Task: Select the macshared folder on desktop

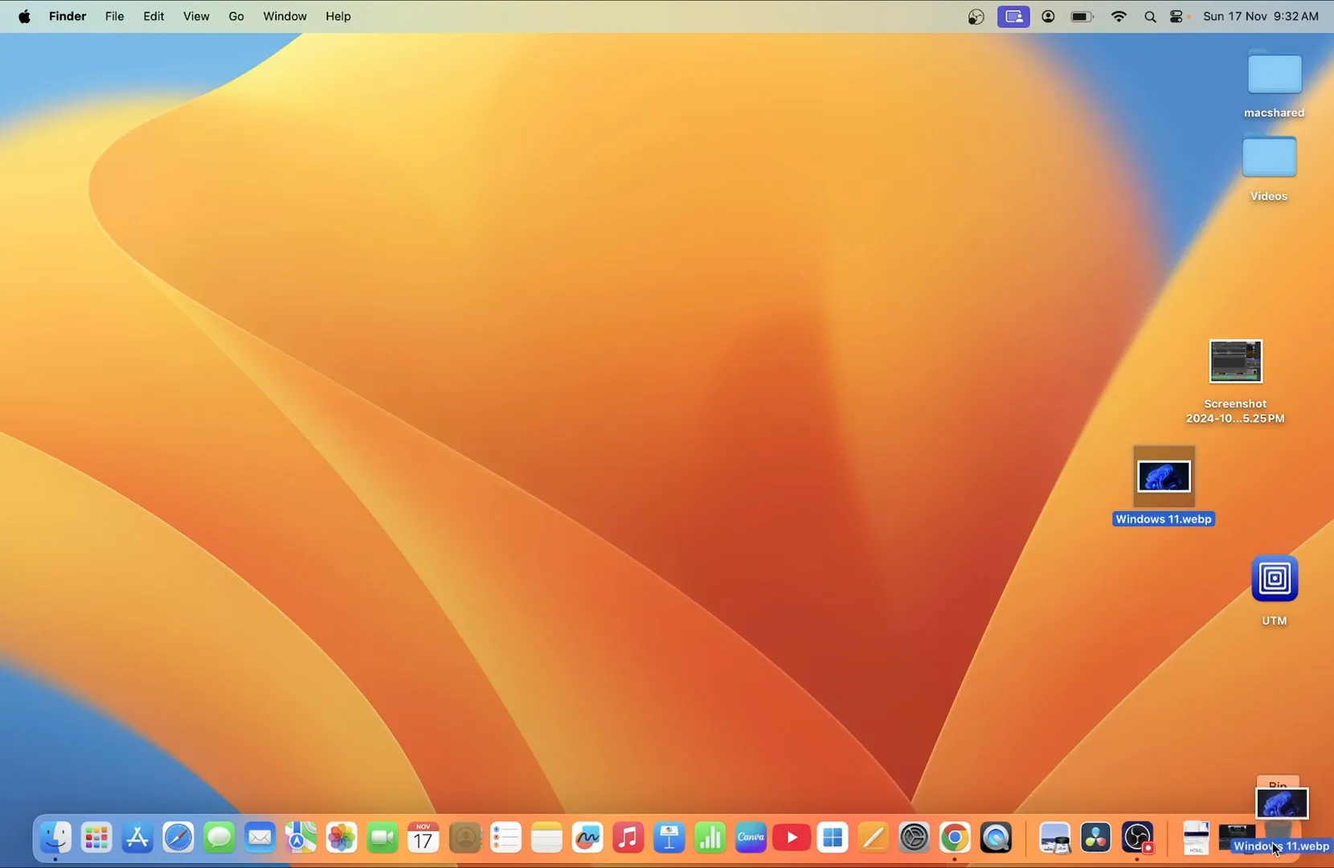Action: (1275, 74)
